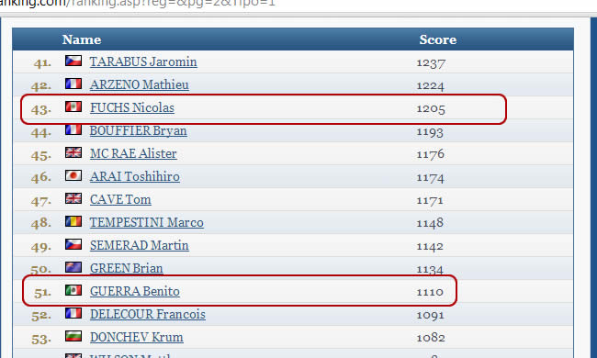Open DELECOUR Francois profile link
The image size is (597, 358).
(x=148, y=314)
